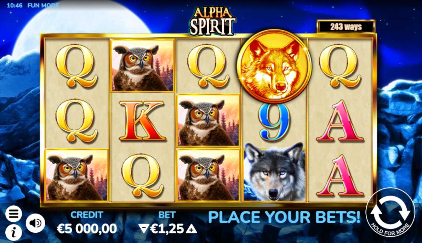Click the owl in the second reel
Image resolution: width=422 pixels, height=243 pixels.
click(x=143, y=66)
